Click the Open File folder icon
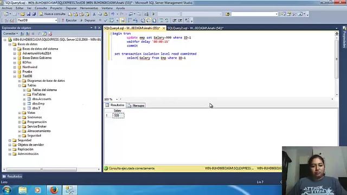This screenshot has width=347, height=195. [23, 14]
